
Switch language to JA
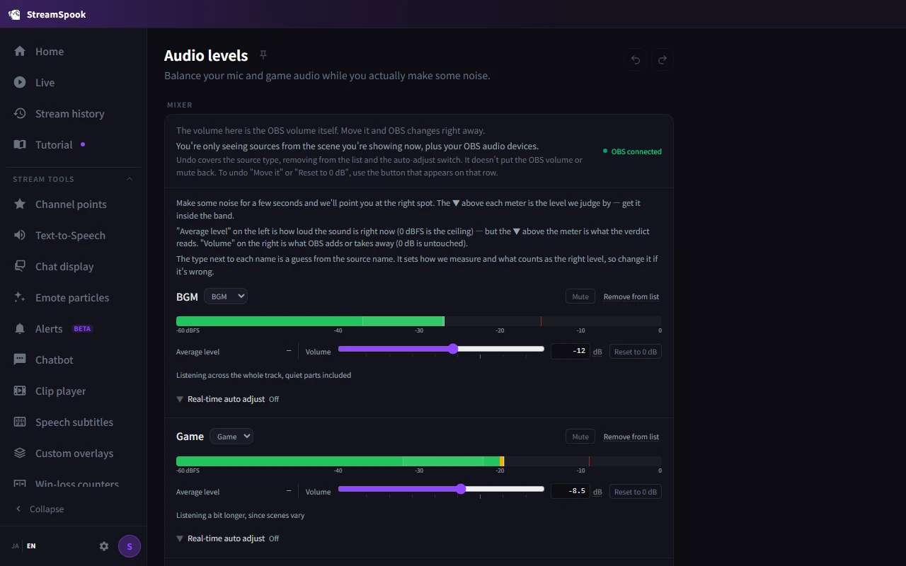pos(16,546)
